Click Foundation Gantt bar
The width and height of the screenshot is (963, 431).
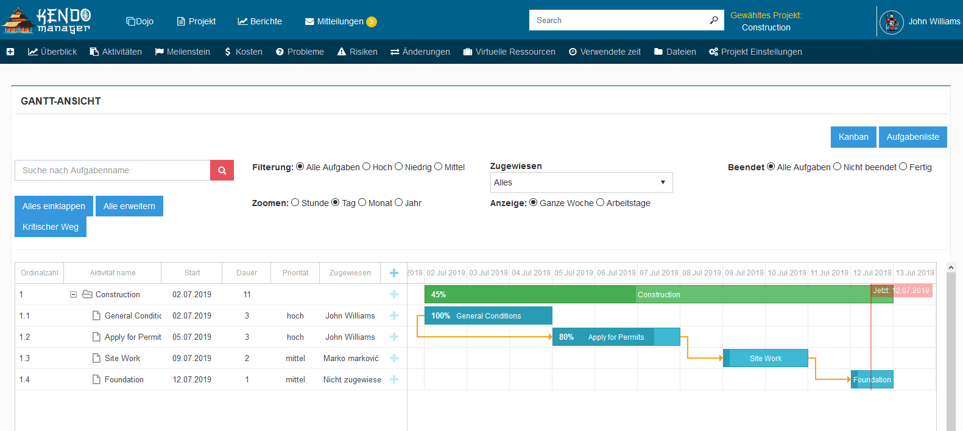[x=872, y=379]
